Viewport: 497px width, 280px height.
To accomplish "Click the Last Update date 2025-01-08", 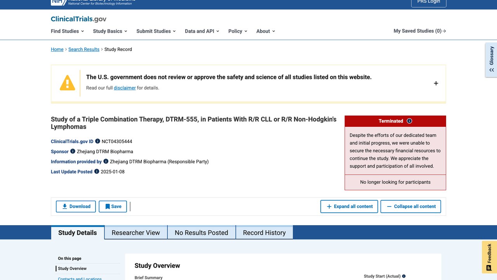I will [113, 171].
